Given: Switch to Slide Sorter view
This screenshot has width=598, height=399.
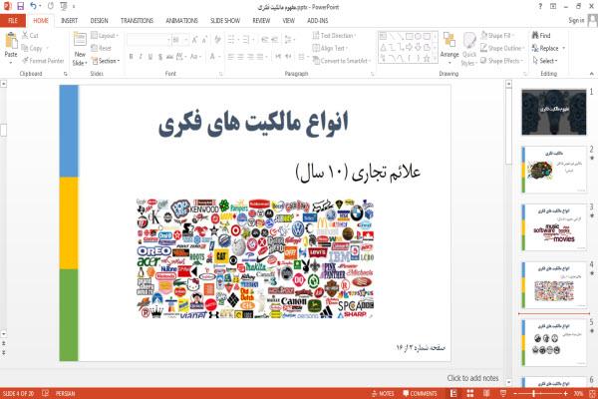Looking at the screenshot, I should [469, 393].
